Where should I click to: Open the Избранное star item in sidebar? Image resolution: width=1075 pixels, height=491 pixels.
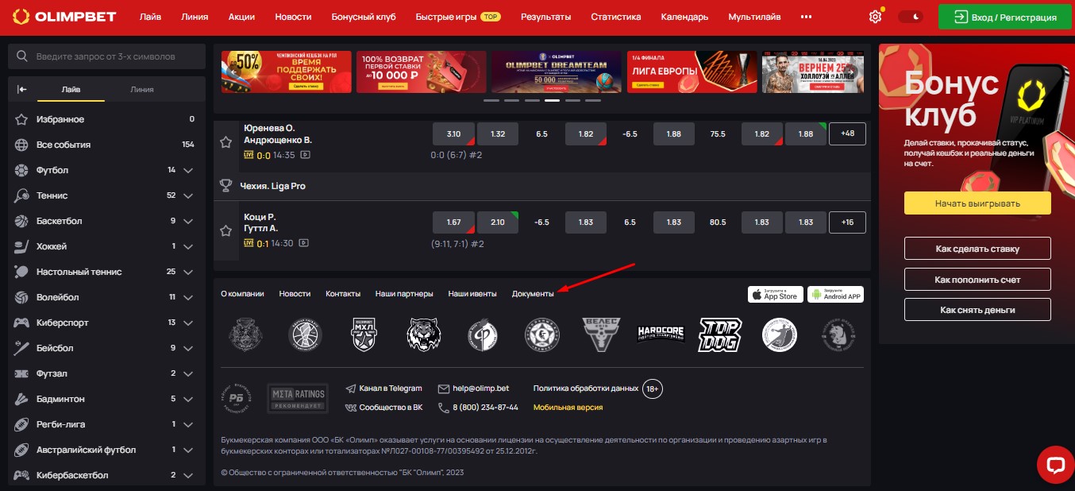pos(22,119)
